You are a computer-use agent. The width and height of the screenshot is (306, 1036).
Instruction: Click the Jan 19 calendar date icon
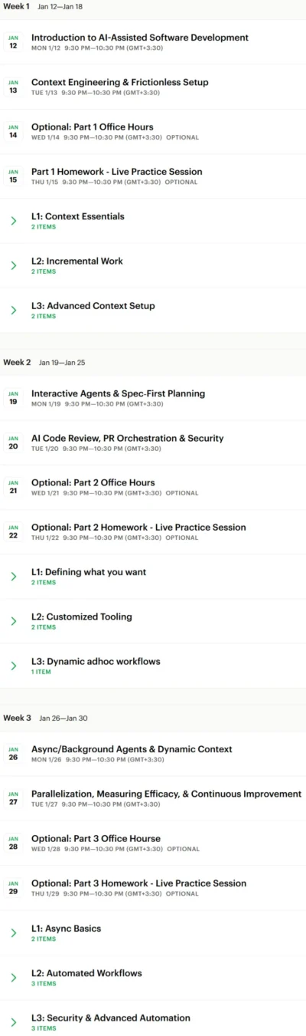click(x=13, y=398)
